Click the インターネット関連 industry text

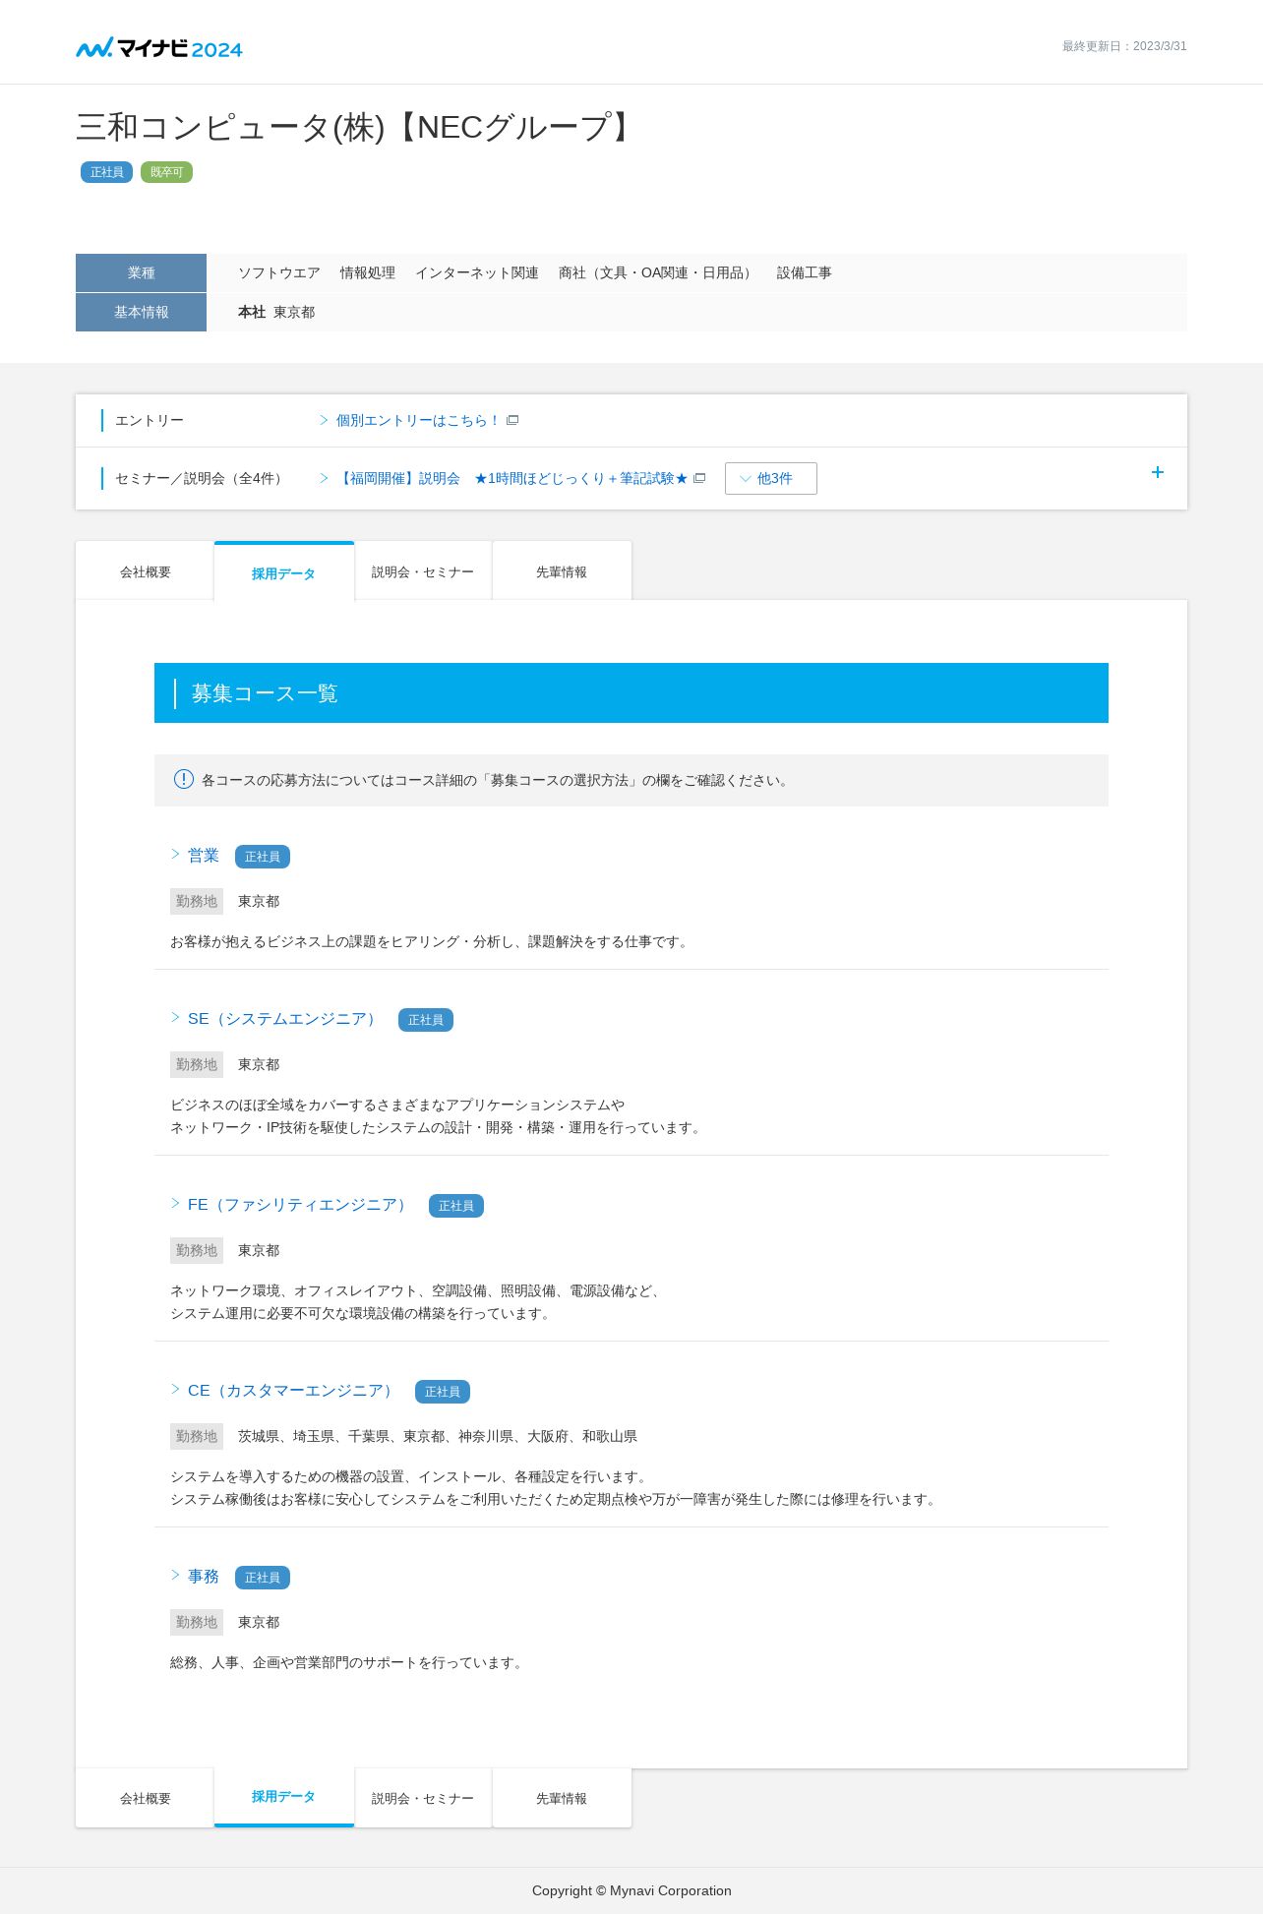coord(477,272)
